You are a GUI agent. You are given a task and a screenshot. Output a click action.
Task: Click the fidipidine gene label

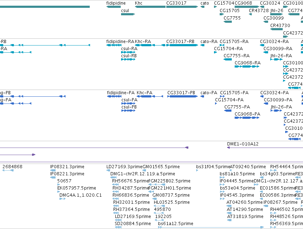click(116, 3)
